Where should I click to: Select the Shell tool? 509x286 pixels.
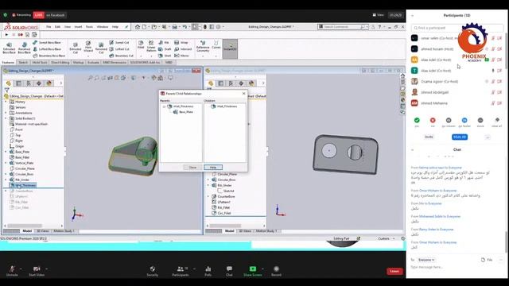tap(165, 56)
